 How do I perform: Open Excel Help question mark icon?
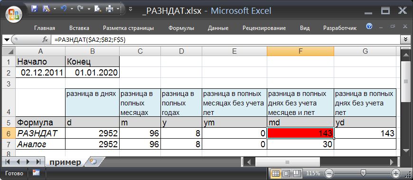[369, 26]
